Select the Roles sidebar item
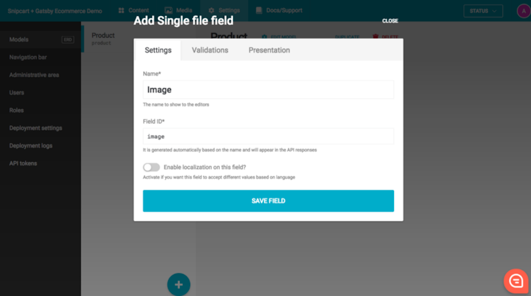Screen dimensions: 531x296 coord(16,110)
